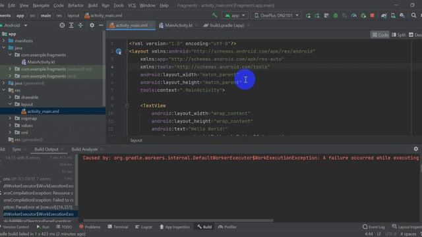422x237 pixels.
Task: Close the build.gradle (app) tab
Action: [x=248, y=25]
